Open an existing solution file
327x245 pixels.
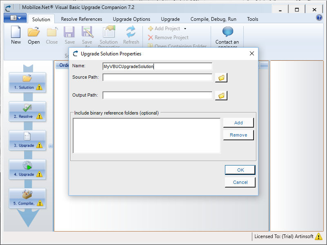(34, 35)
